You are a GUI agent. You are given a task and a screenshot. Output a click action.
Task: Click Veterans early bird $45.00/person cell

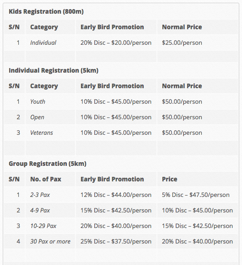tap(116, 132)
